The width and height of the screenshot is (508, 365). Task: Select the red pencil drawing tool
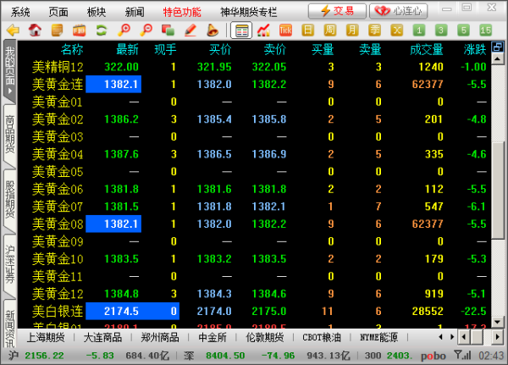click(x=190, y=30)
